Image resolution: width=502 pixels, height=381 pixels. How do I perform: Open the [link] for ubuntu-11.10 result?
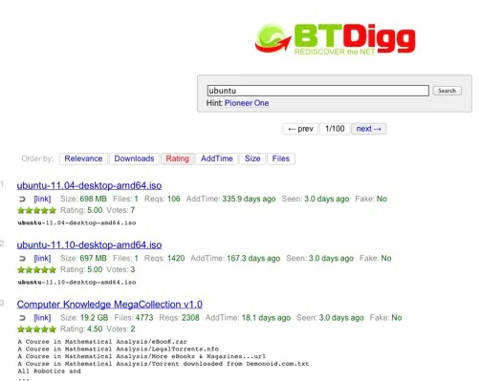click(42, 258)
